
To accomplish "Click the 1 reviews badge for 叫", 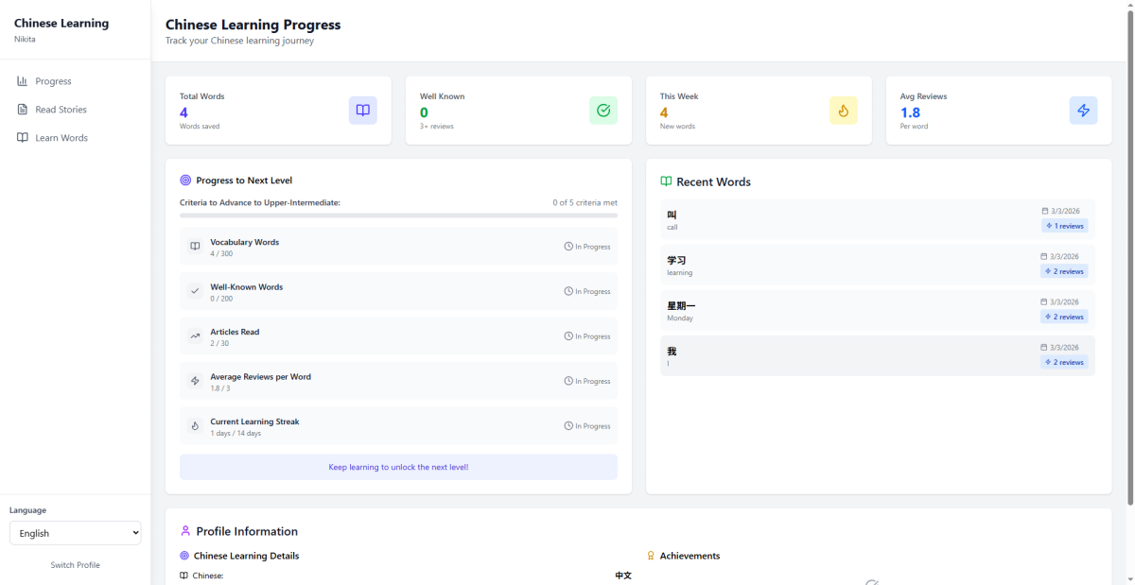I will click(1065, 227).
